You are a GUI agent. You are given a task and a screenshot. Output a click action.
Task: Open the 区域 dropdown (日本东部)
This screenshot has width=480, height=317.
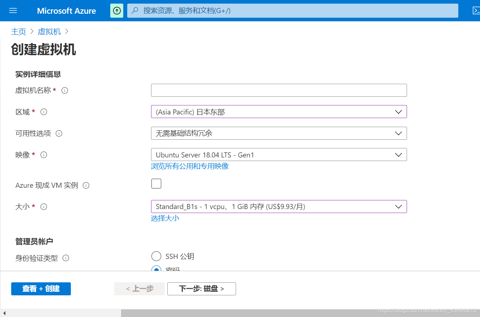point(279,112)
